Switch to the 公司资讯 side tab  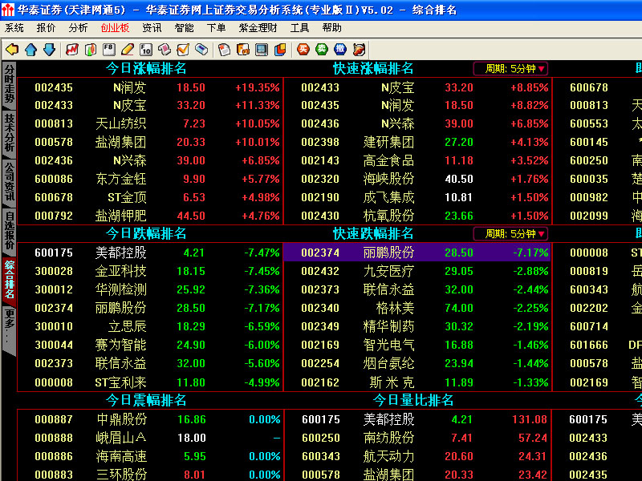(x=9, y=182)
